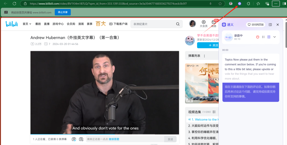
Task: Toggle Tongyi sidebar split-view layout icon
Action: pyautogui.click(x=270, y=25)
